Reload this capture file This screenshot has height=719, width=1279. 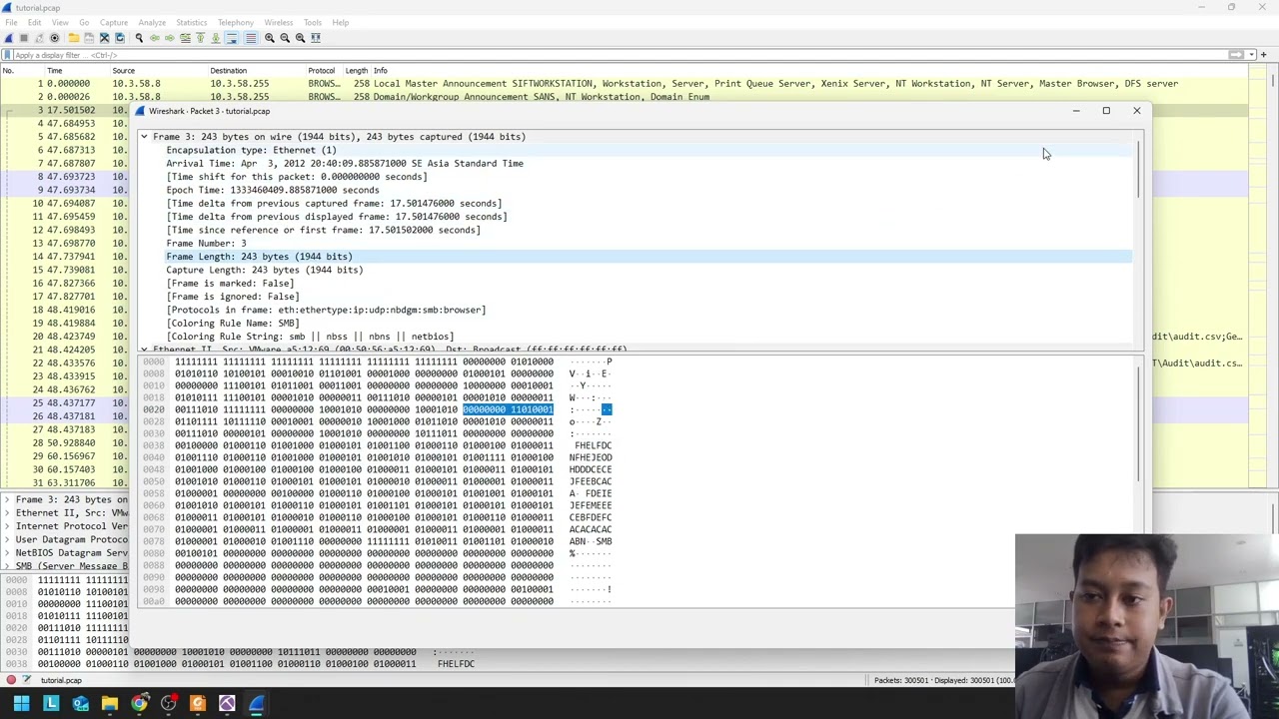[120, 38]
